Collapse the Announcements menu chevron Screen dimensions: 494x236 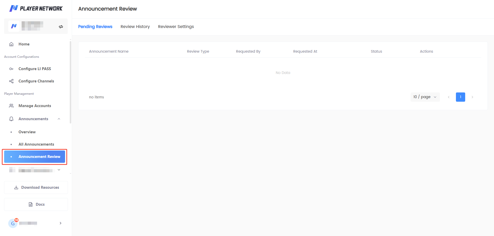point(59,119)
